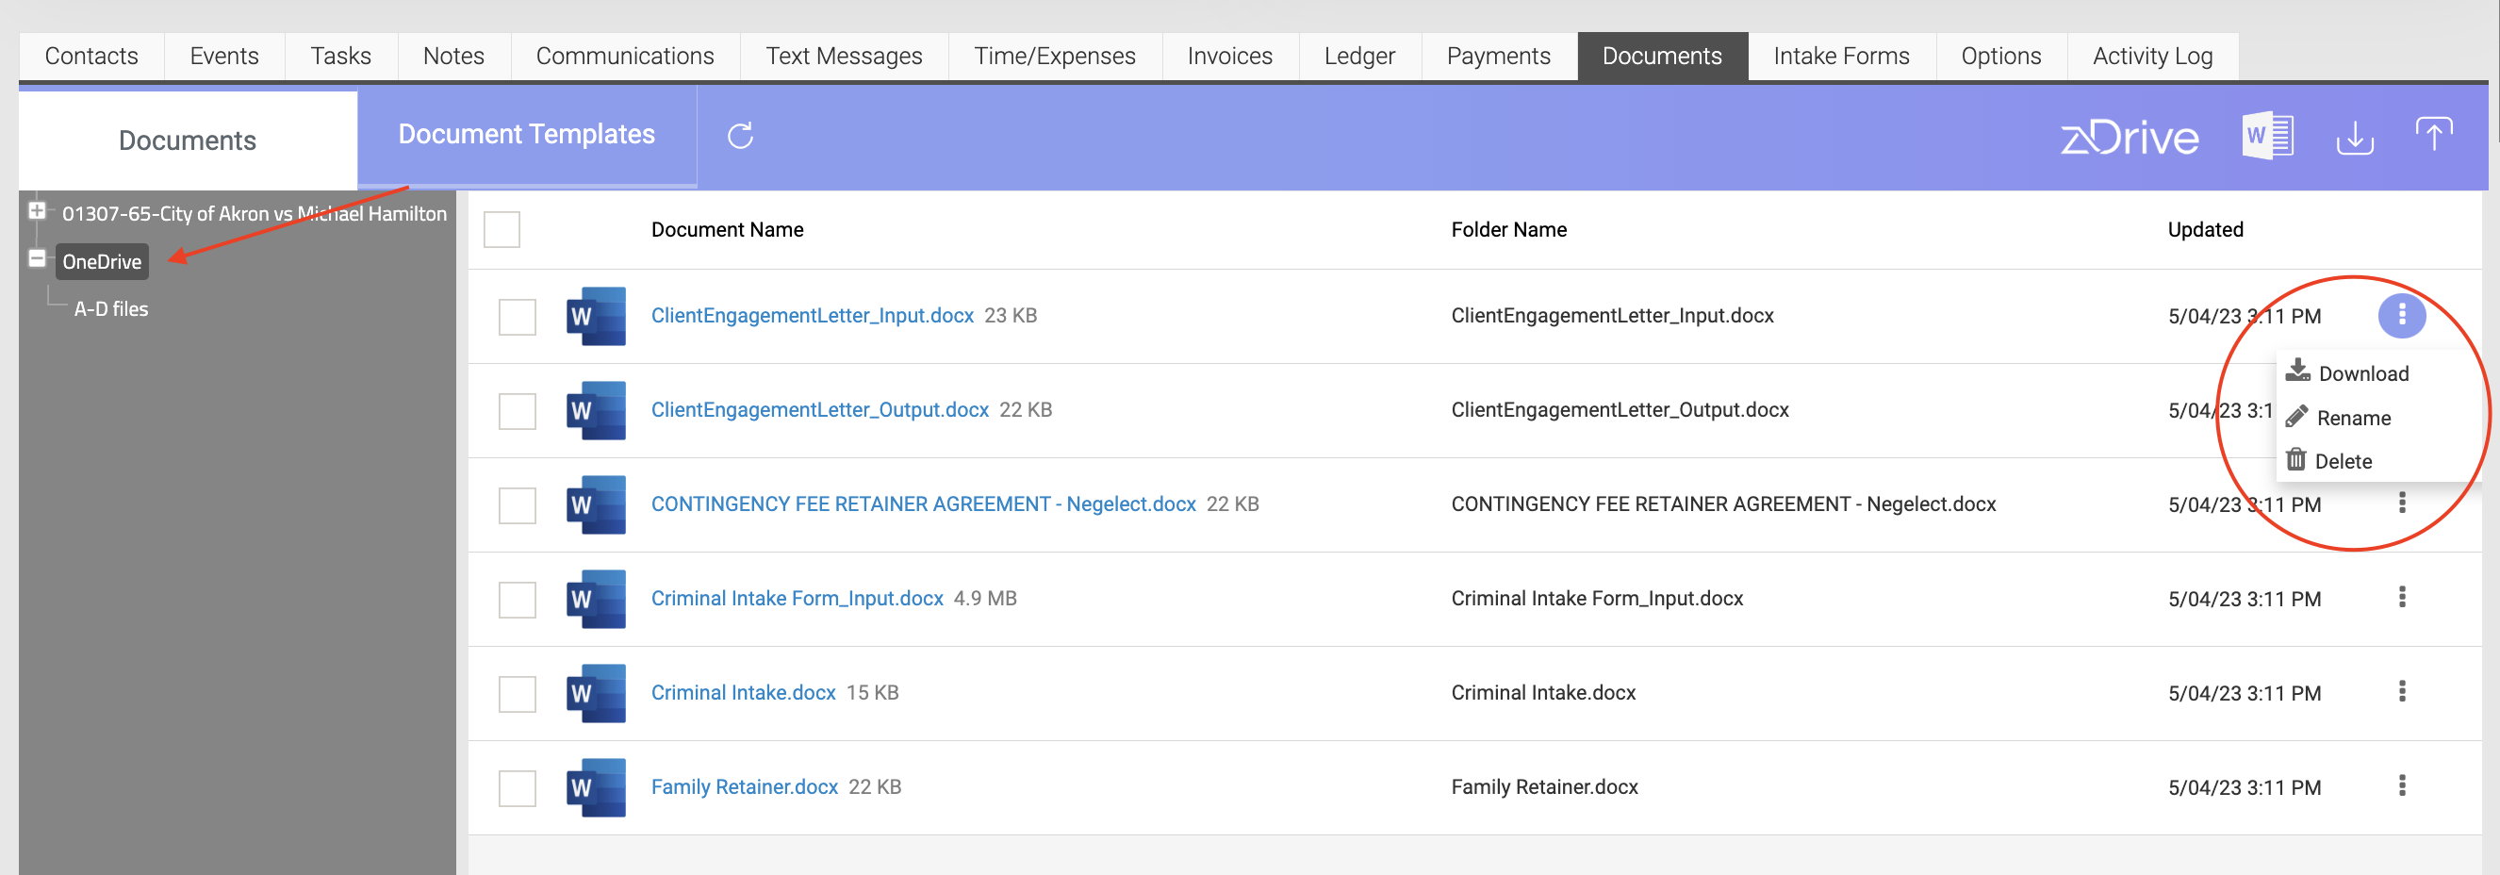Open three-dot menu for Criminal Intake Form_Input.docx
This screenshot has width=2500, height=875.
[2402, 597]
